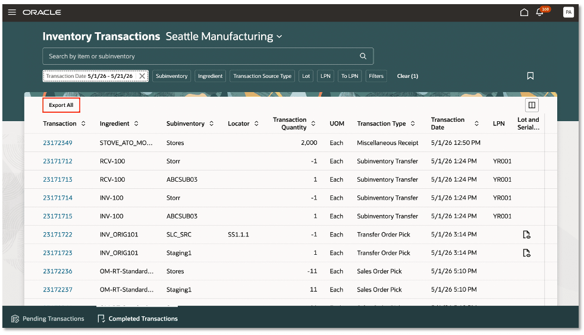Sort by the Locator column
The image size is (584, 335).
point(256,124)
